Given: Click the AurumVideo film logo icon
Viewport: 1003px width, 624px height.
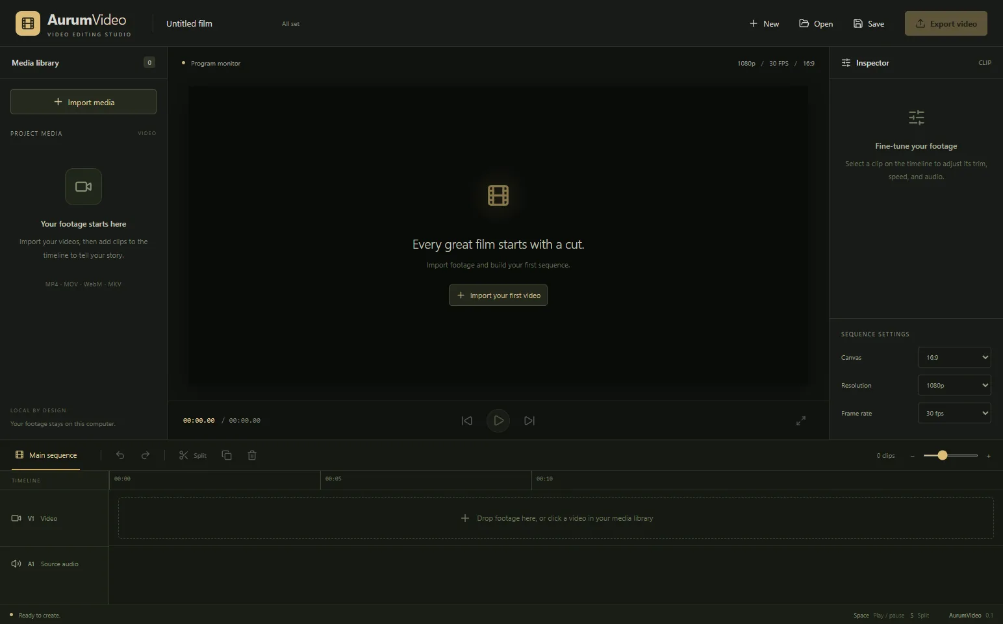Looking at the screenshot, I should click(x=27, y=23).
